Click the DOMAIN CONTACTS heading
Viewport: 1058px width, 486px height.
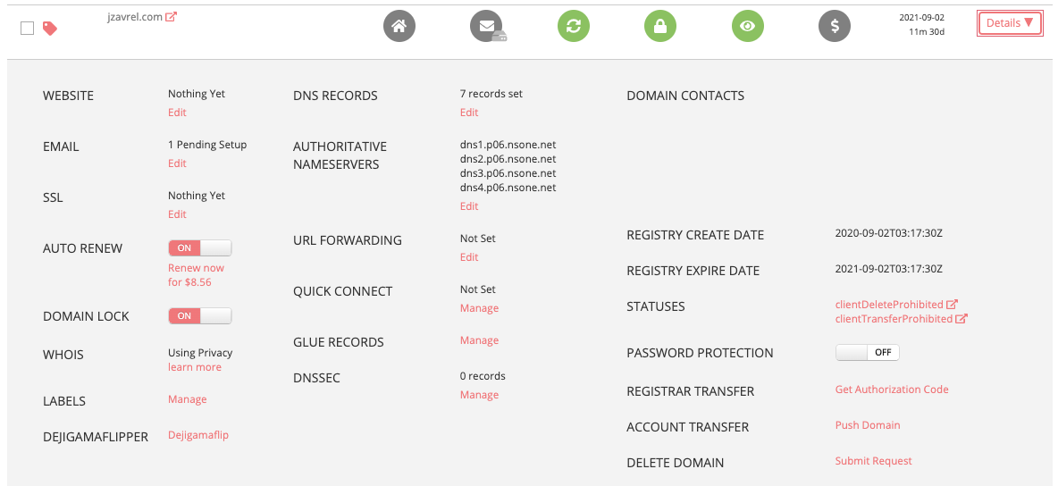(685, 96)
